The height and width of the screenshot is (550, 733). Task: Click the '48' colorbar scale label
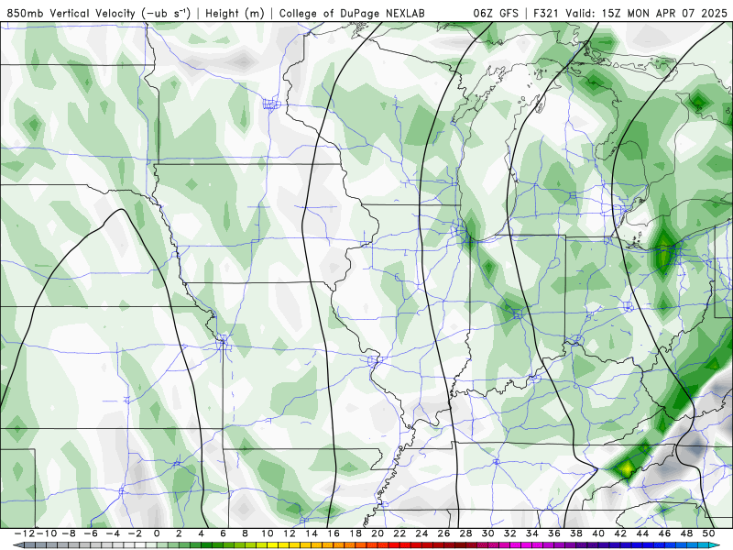[x=686, y=533]
